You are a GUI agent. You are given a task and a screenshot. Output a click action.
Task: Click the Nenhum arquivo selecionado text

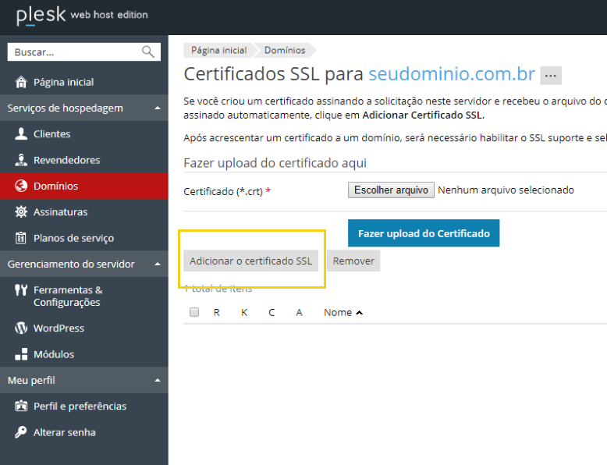click(506, 190)
